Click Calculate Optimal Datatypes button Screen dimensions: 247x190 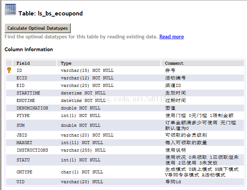pos(38,28)
